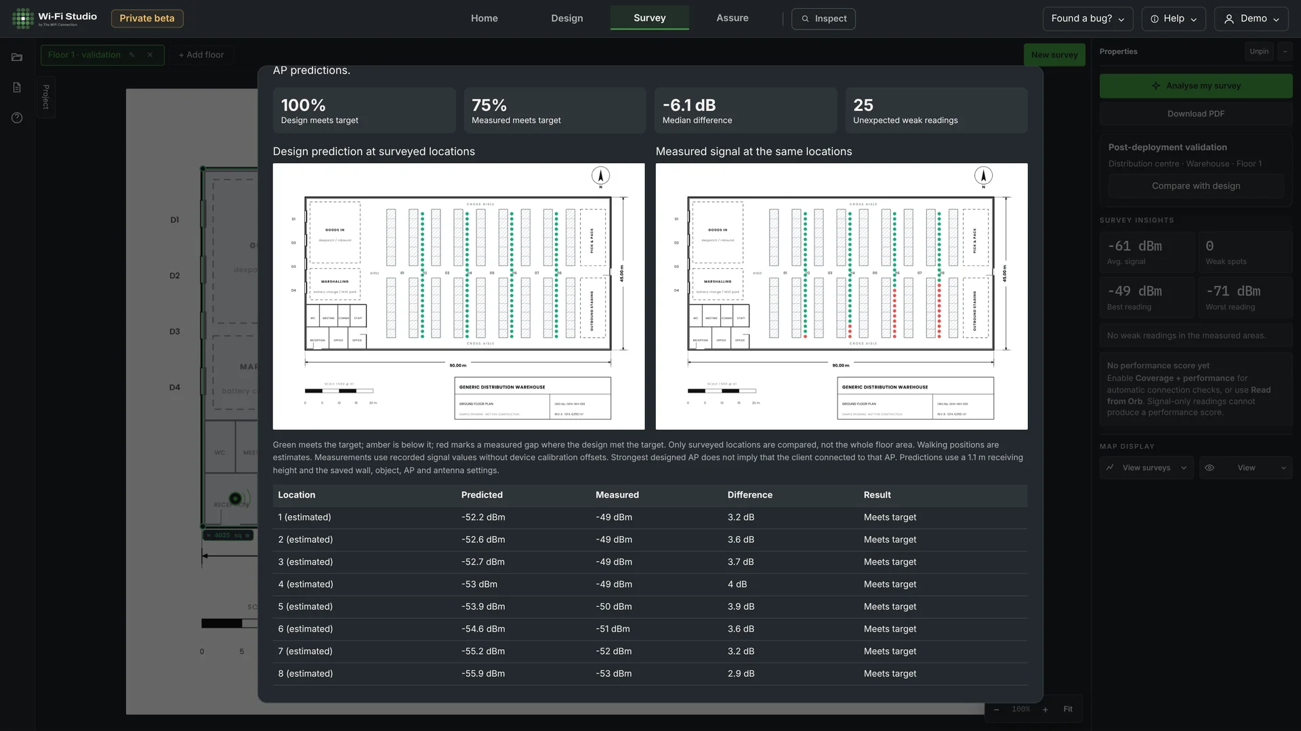This screenshot has width=1301, height=731.
Task: Open the Help dropdown menu
Action: [1174, 19]
